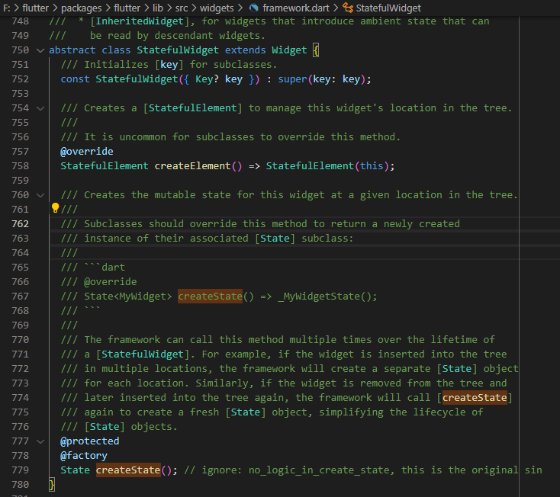Image resolution: width=560 pixels, height=497 pixels.
Task: Open the first flutter breadcrumb segment
Action: [35, 8]
